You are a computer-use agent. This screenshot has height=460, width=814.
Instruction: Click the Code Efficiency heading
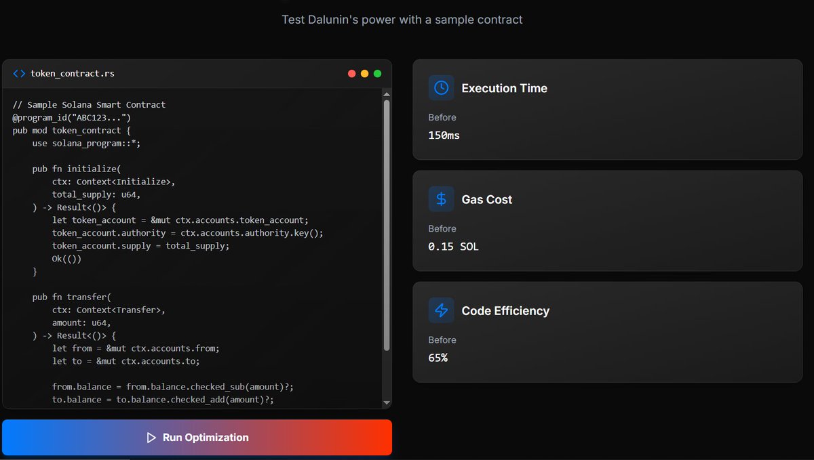coord(505,311)
